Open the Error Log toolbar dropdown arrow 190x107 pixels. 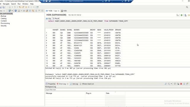[171, 84]
